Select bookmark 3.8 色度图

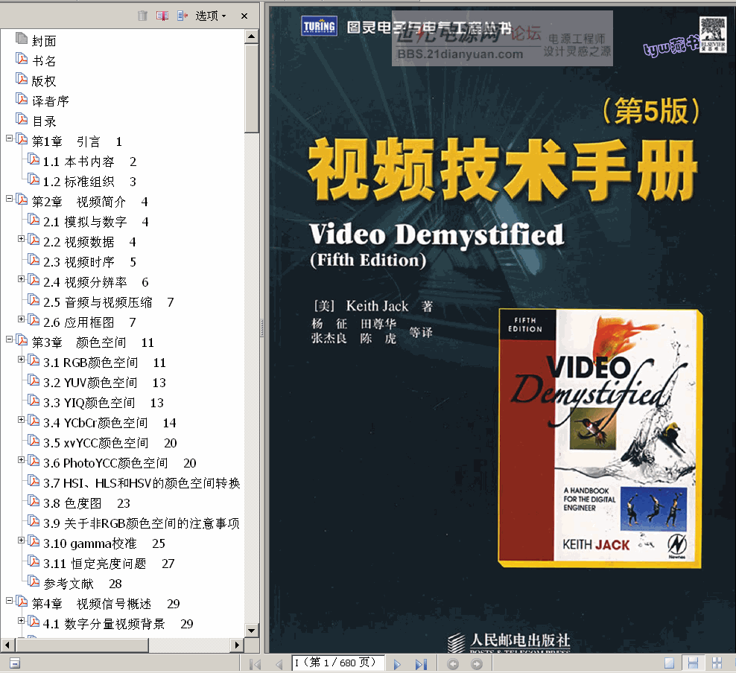point(87,503)
